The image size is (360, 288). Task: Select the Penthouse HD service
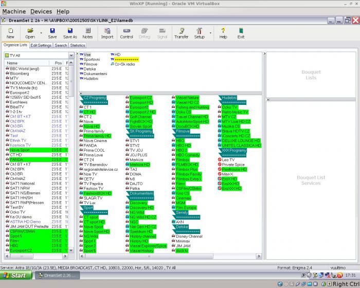(232, 169)
